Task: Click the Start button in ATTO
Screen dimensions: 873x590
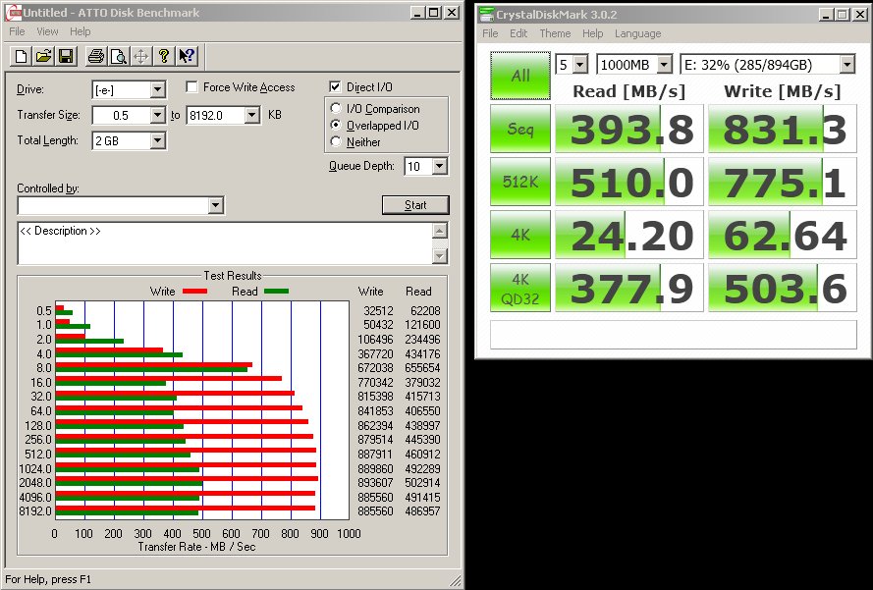Action: click(415, 205)
